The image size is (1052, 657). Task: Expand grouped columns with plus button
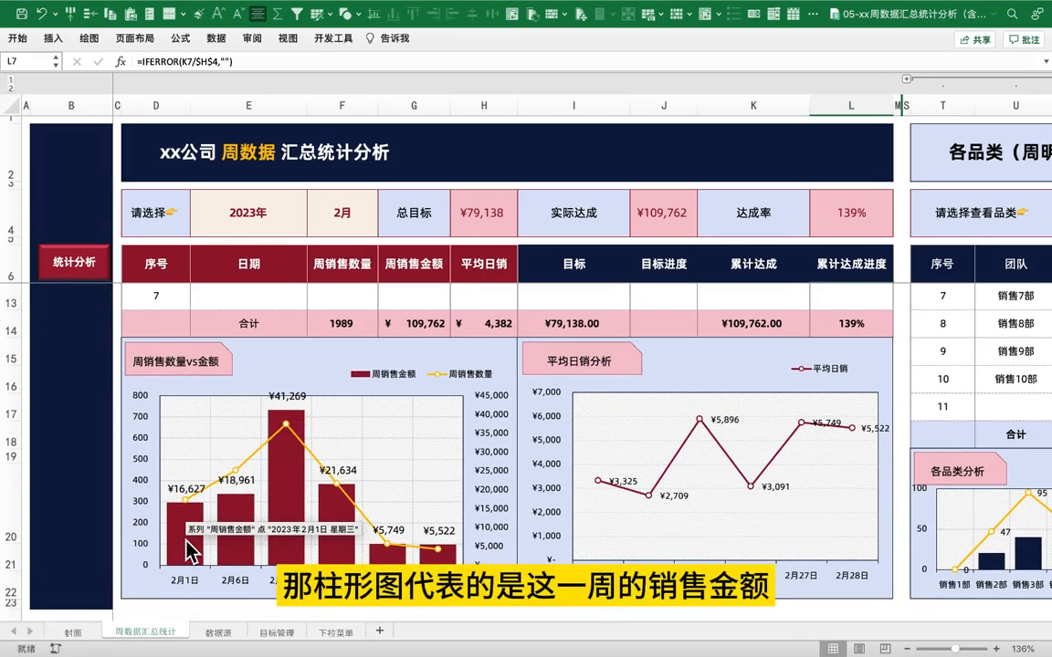tap(907, 79)
